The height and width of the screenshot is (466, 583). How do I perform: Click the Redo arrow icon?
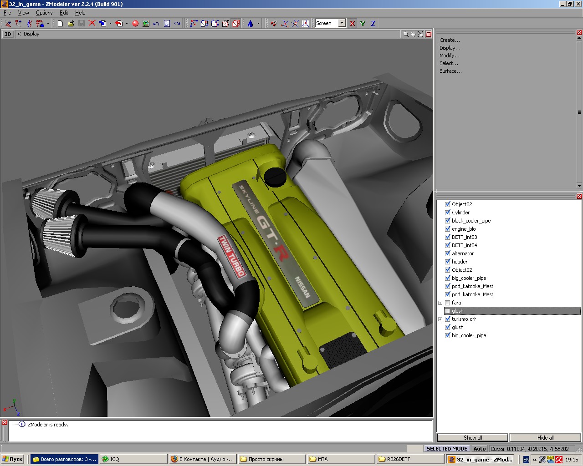[x=177, y=23]
